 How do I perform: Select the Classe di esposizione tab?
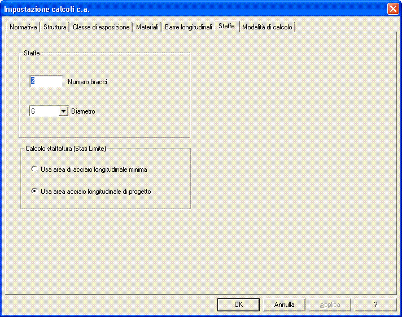[x=101, y=27]
